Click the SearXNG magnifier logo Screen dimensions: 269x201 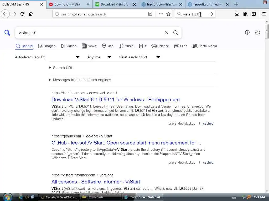coord(7,33)
